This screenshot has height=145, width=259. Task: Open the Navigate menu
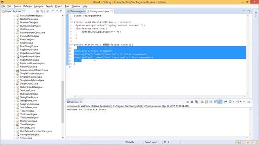click(39, 6)
